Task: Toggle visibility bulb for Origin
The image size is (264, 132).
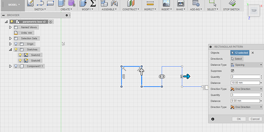Action: coord(16,44)
